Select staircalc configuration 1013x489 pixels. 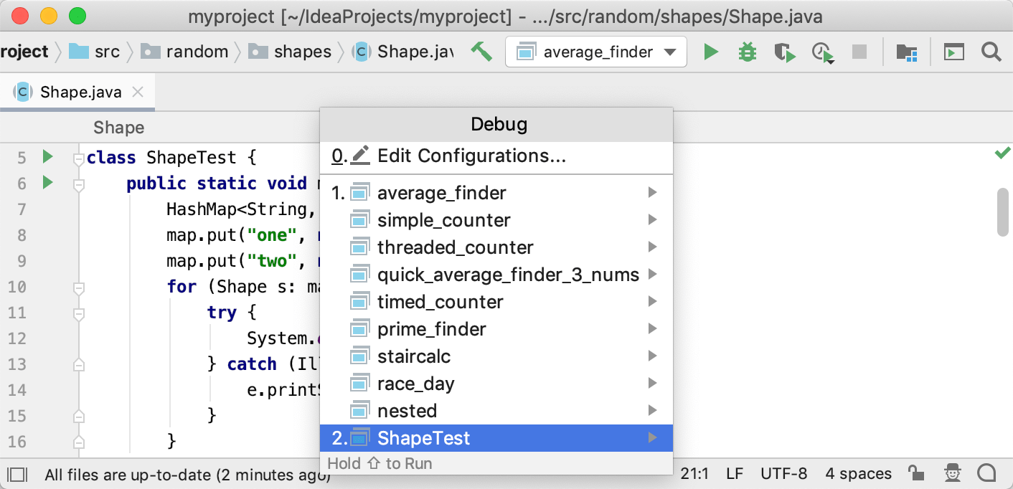click(x=496, y=356)
